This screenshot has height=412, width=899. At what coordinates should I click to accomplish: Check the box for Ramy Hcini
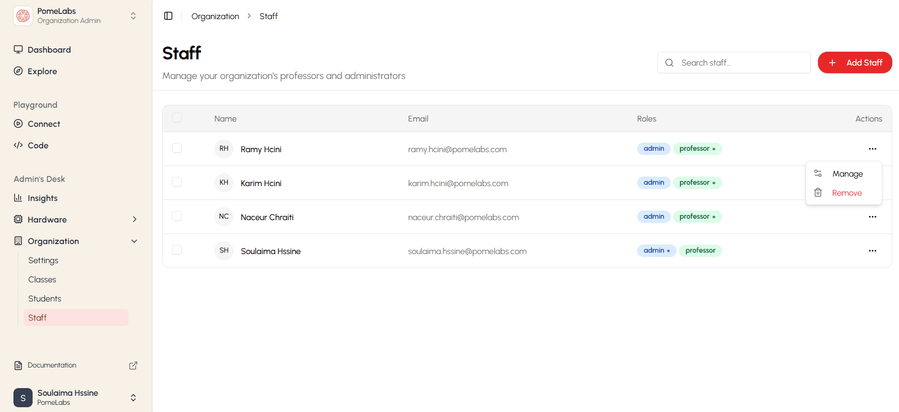click(177, 148)
